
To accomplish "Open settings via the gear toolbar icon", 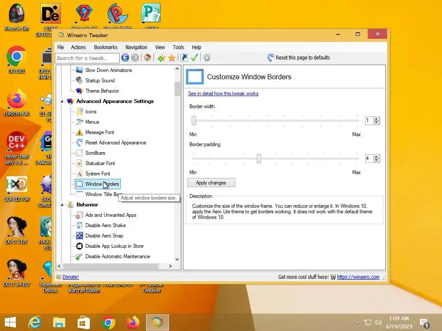I will 207,58.
